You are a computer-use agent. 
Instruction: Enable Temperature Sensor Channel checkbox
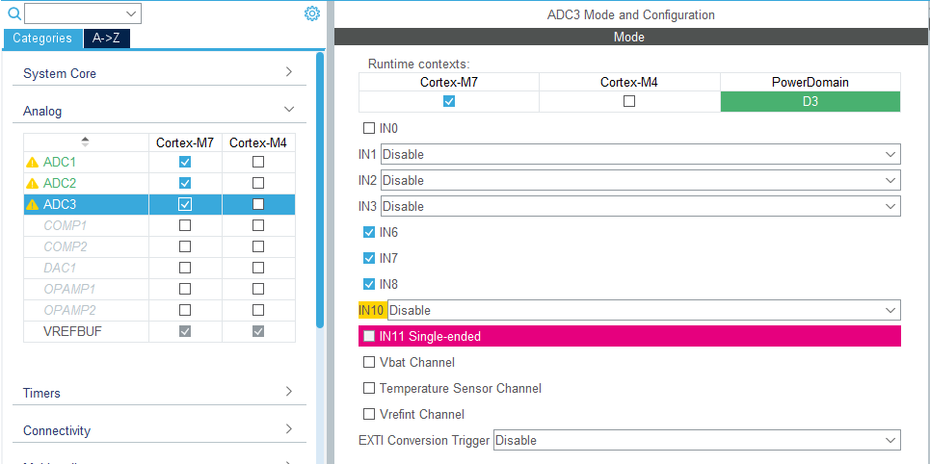pos(369,389)
